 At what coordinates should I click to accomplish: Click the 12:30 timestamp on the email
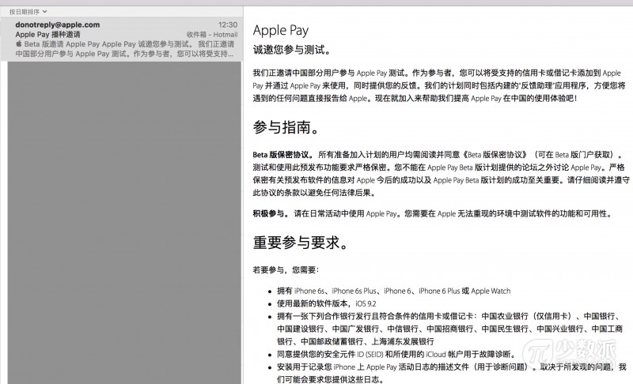point(228,25)
